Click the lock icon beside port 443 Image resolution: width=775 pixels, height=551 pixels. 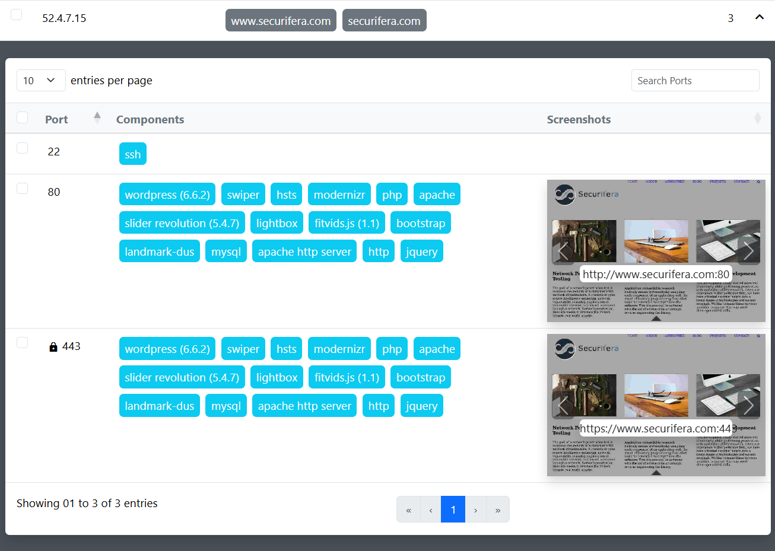pyautogui.click(x=53, y=347)
